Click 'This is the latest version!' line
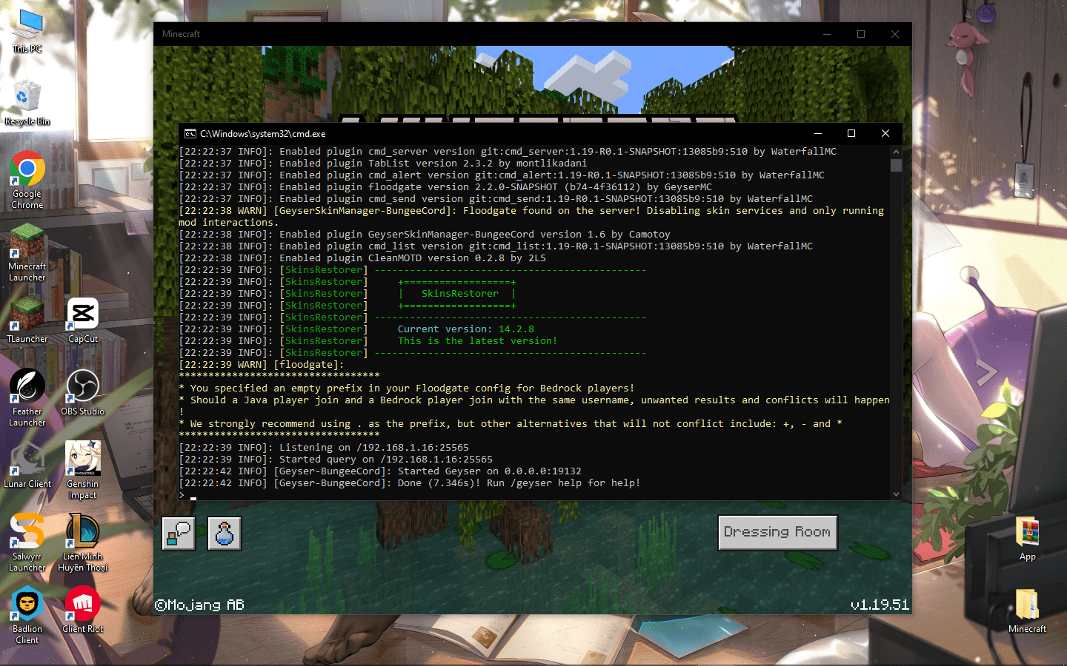The image size is (1067, 666). pos(478,341)
